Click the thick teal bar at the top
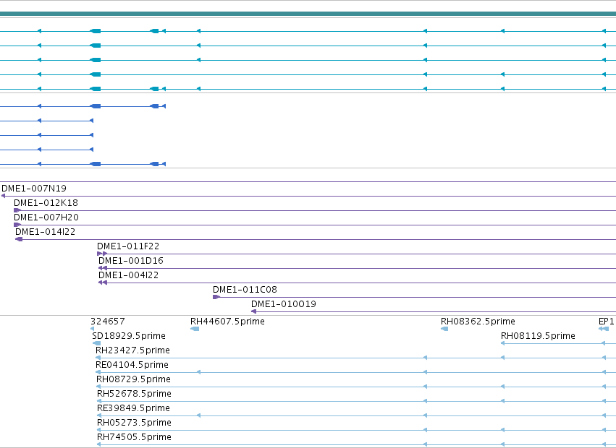This screenshot has height=448, width=616. (x=308, y=14)
